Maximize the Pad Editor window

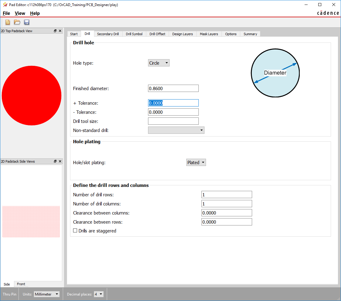320,5
